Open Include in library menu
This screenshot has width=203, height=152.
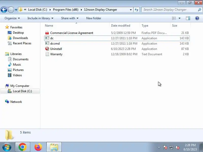tap(40, 18)
